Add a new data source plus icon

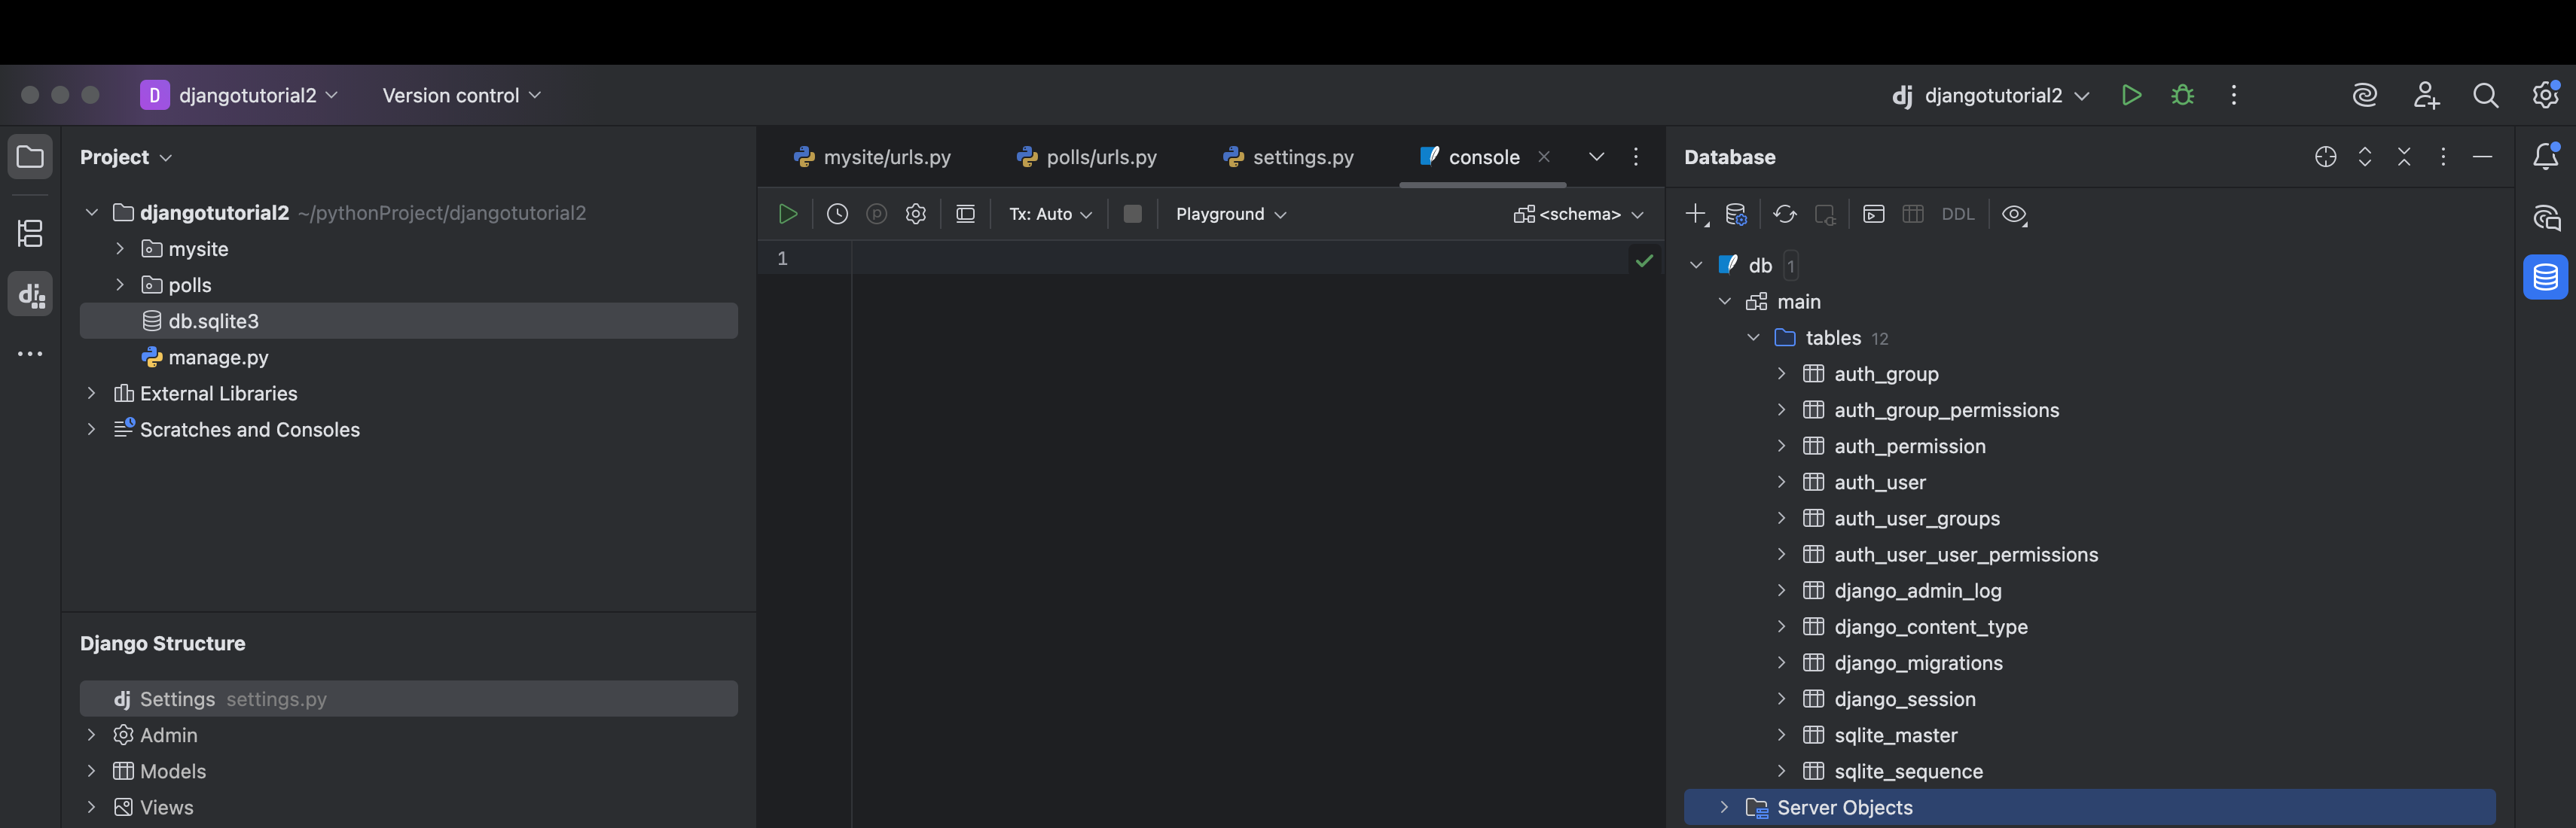click(1696, 214)
